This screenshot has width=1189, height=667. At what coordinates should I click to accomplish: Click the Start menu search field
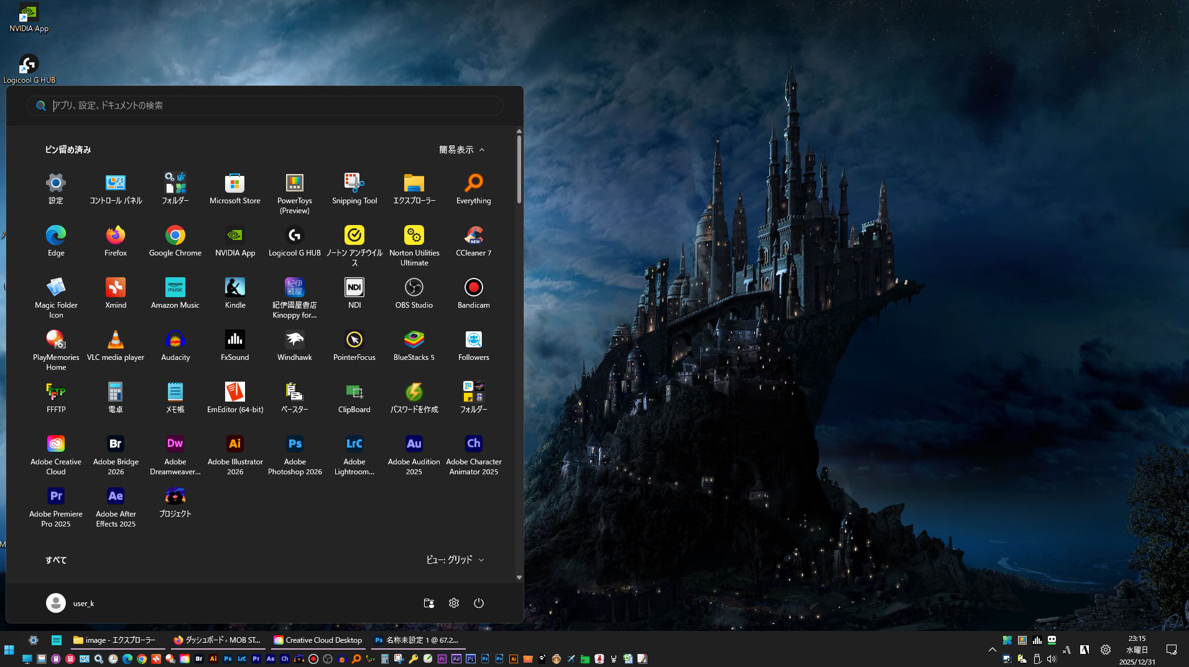click(265, 106)
